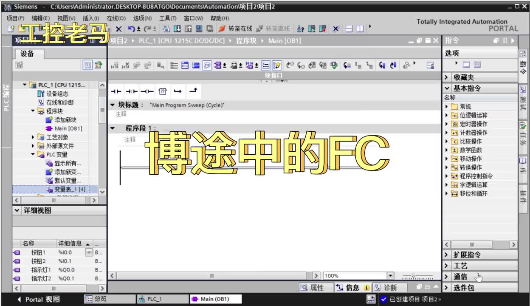Open the zoom level 100% dropdown
Image resolution: width=530 pixels, height=306 pixels.
click(390, 275)
